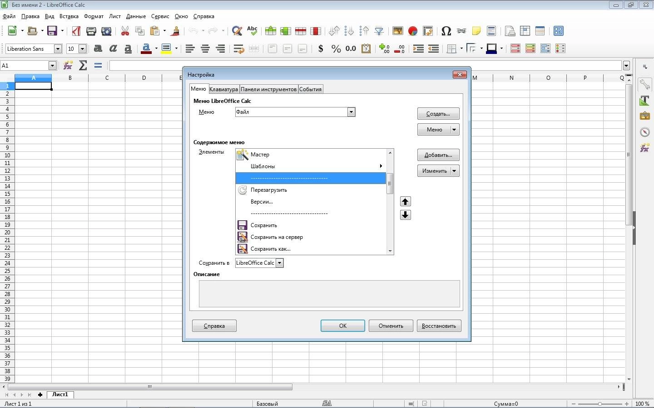Screen dimensions: 654x408
Task: Toggle Italic formatting
Action: pyautogui.click(x=113, y=49)
